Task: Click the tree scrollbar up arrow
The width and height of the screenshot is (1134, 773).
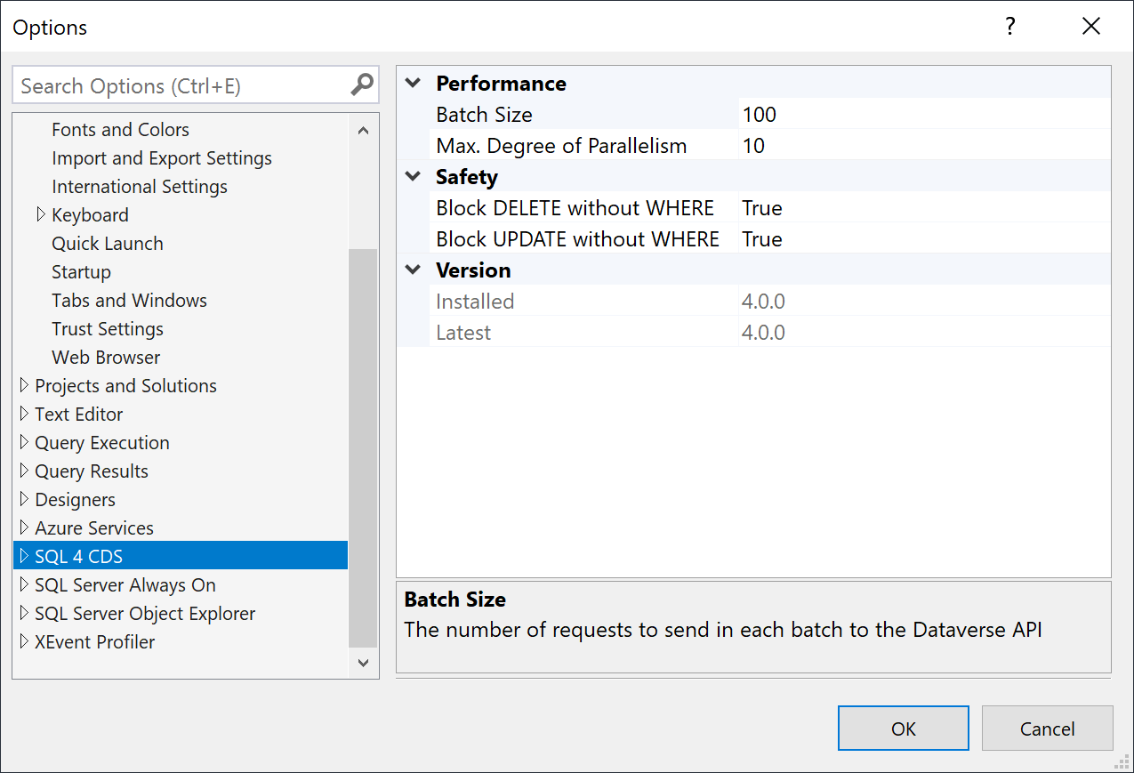Action: point(363,131)
